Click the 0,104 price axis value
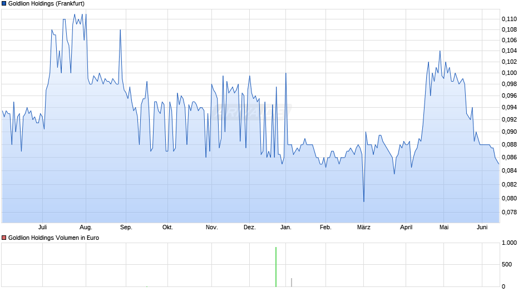The image size is (523, 292). [x=509, y=51]
